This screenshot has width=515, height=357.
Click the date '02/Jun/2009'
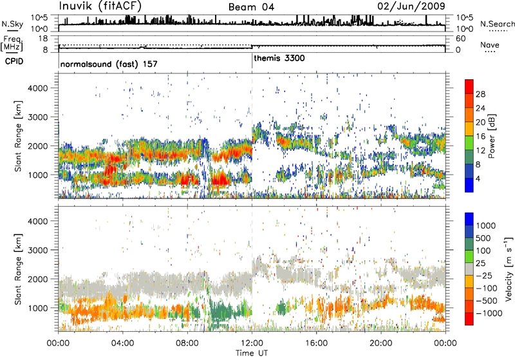tap(411, 6)
